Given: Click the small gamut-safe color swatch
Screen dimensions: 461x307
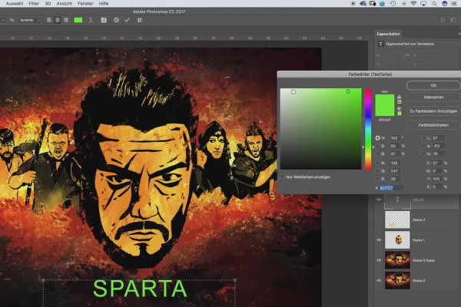Looking at the screenshot, I should coord(399,102).
